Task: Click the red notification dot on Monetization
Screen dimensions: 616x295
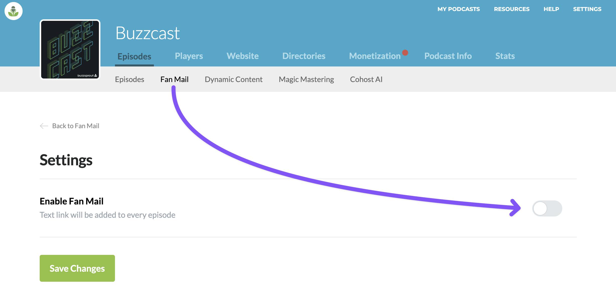Action: 405,52
